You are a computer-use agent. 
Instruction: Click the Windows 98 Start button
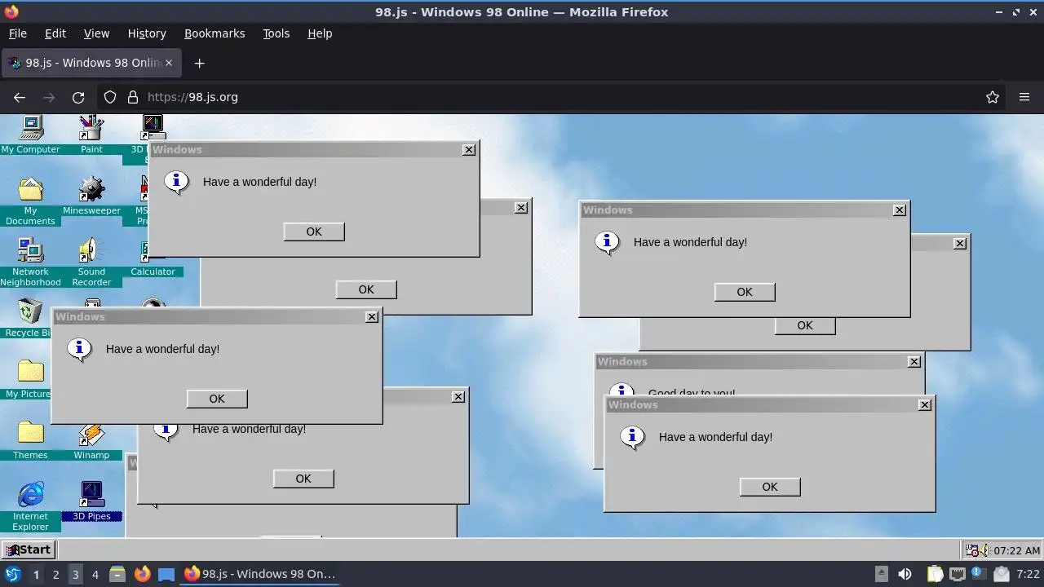(x=29, y=549)
